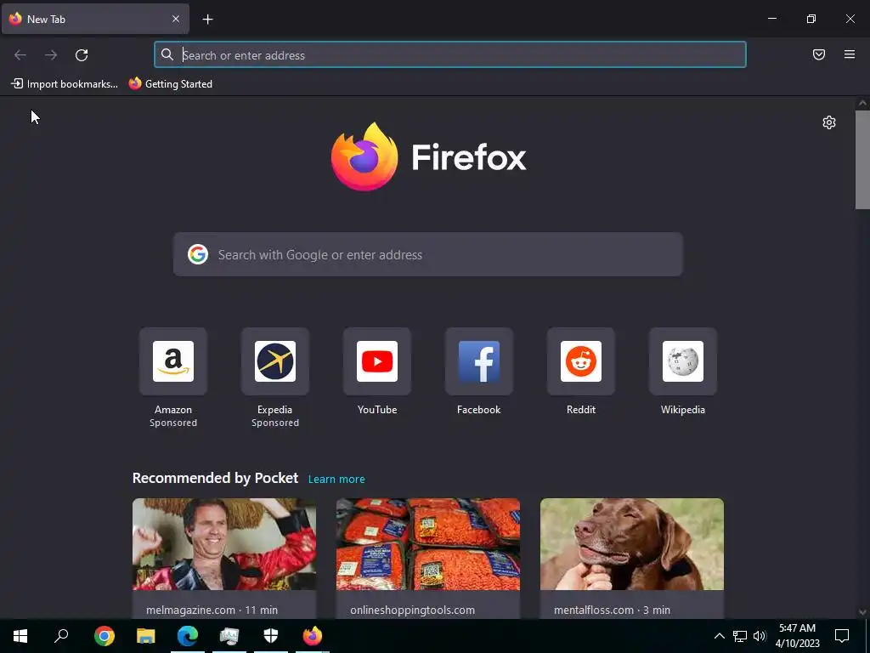The width and height of the screenshot is (870, 653).
Task: Open the Reddit shortcut tile
Action: [x=581, y=361]
